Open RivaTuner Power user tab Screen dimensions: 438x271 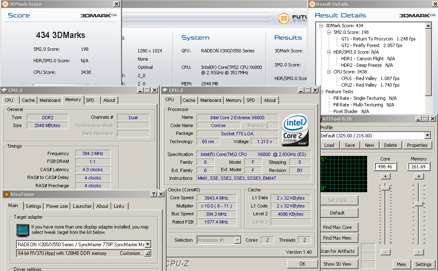point(57,206)
